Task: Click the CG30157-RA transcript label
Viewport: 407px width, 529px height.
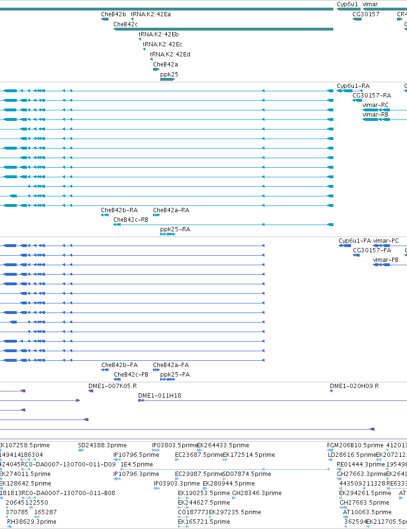Action: [x=372, y=96]
